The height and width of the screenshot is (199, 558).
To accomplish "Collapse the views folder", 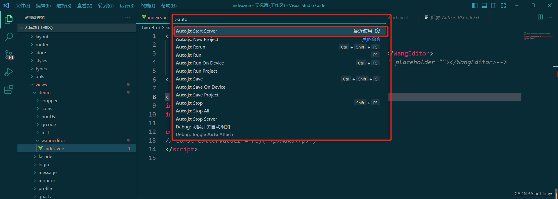I will click(77, 85).
